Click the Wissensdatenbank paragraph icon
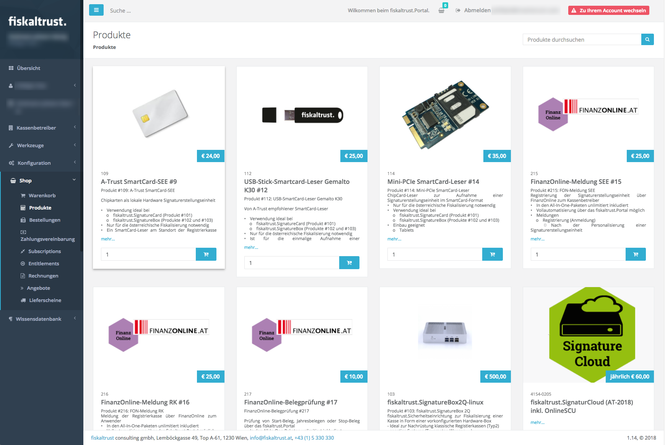Image resolution: width=665 pixels, height=445 pixels. coord(11,319)
